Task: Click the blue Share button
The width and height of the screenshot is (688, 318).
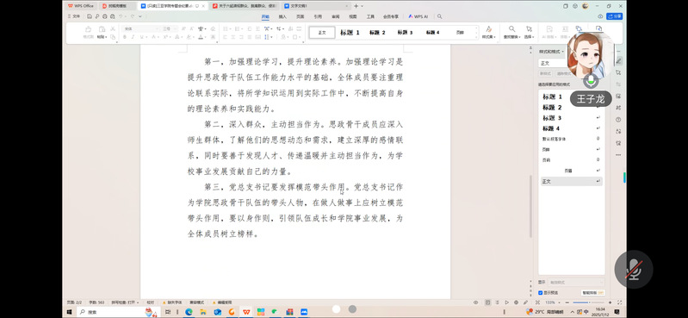Action: point(615,16)
